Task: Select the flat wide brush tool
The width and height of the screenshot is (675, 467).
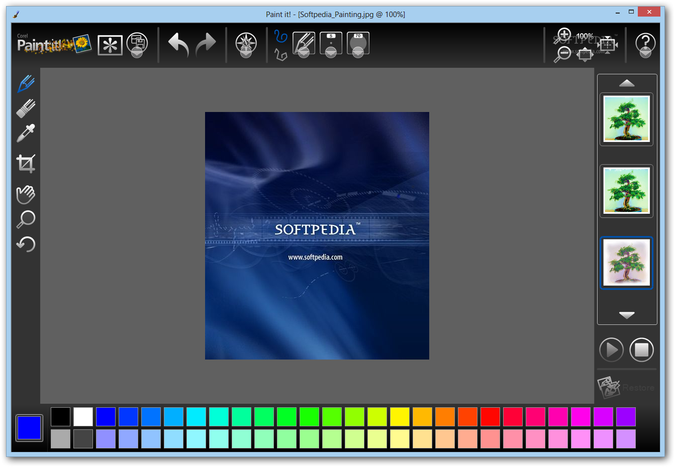Action: coord(26,108)
